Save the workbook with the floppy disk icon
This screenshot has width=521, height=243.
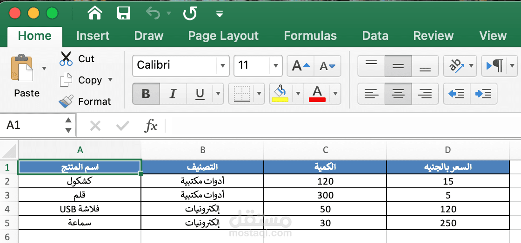point(124,13)
